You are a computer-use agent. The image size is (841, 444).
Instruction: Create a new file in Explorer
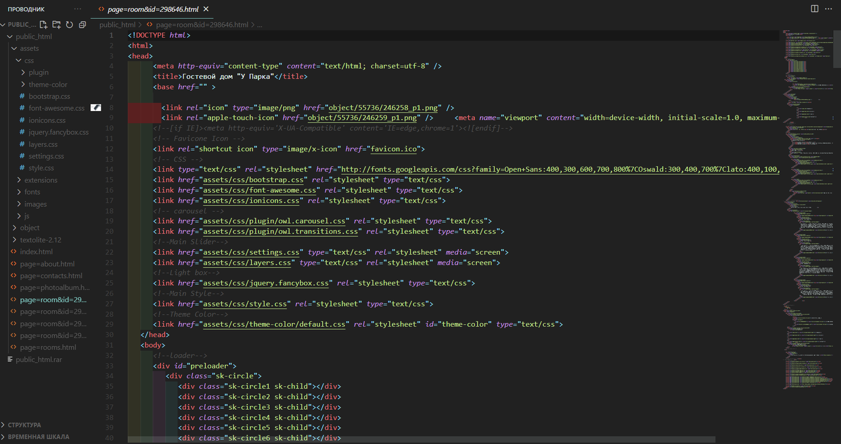[x=43, y=25]
